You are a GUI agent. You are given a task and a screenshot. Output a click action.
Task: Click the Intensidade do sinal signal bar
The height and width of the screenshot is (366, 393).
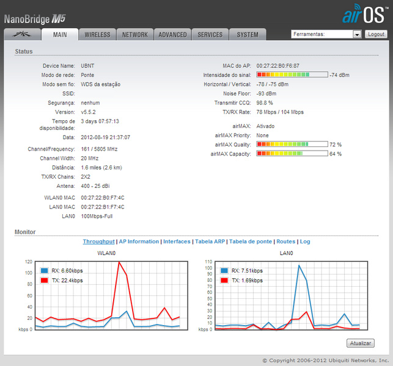pyautogui.click(x=292, y=74)
